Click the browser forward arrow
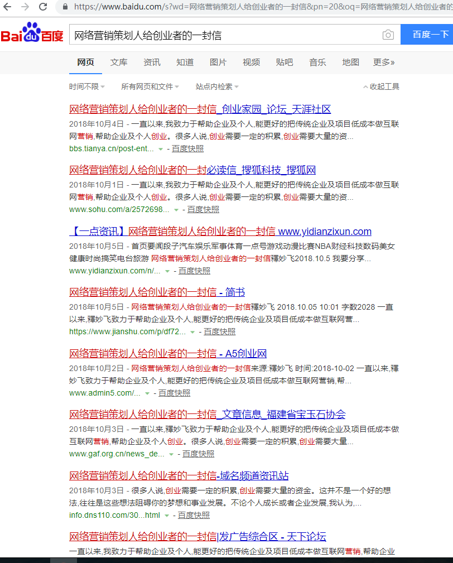 25,7
